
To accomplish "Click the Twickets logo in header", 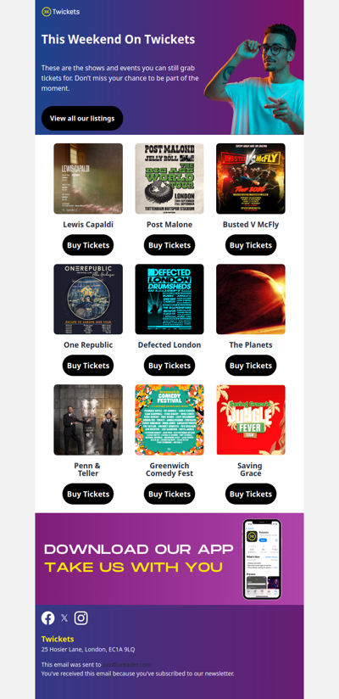I will [60, 12].
